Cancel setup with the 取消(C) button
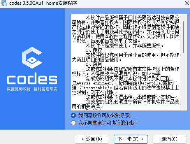 pyautogui.click(x=170, y=139)
